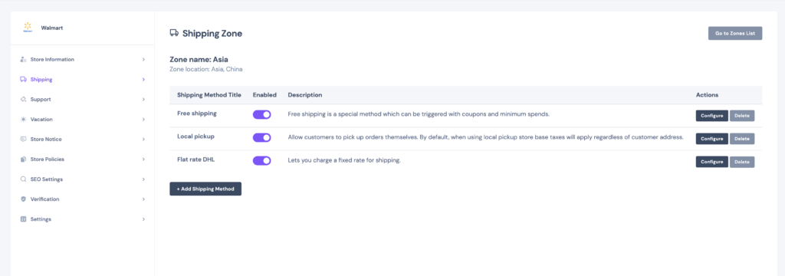
Task: Delete the Flat rate DHL method
Action: (x=742, y=162)
